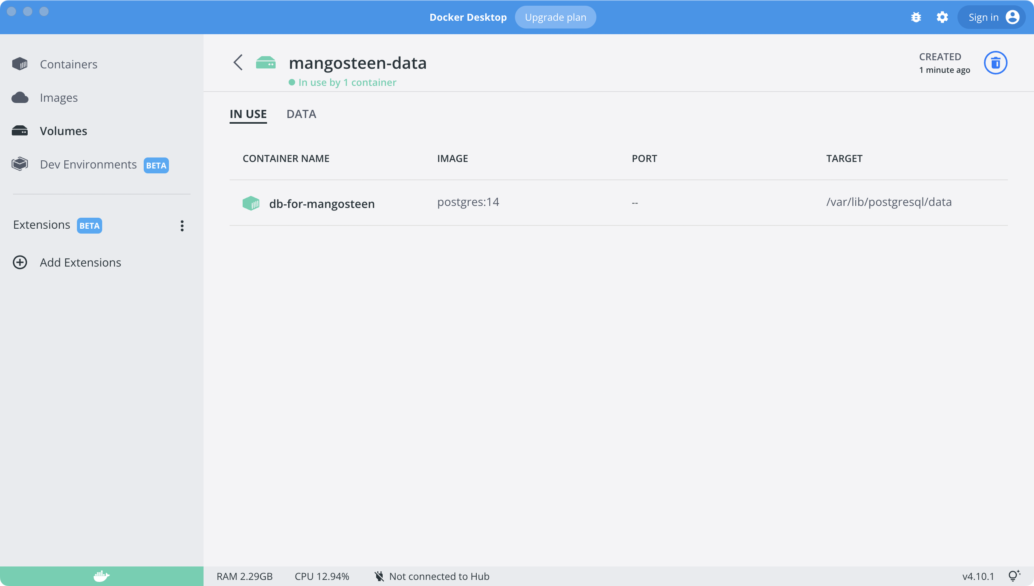Select the Volumes drive icon in sidebar

(x=20, y=131)
